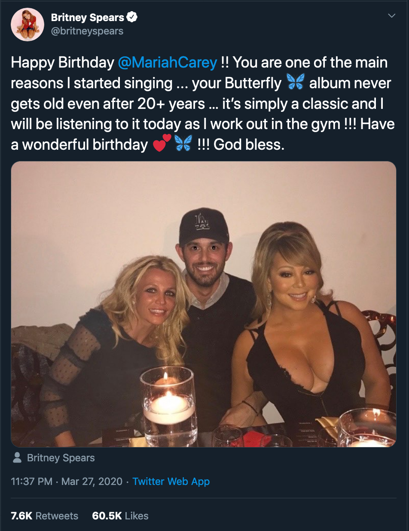Click the Mar 27, 2020 date

click(x=92, y=482)
